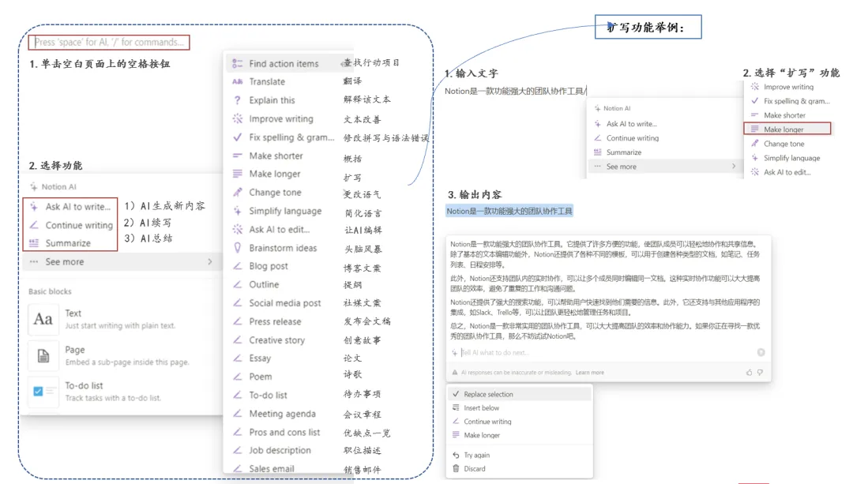
Task: Select Improve writing in right submenu
Action: [x=788, y=87]
